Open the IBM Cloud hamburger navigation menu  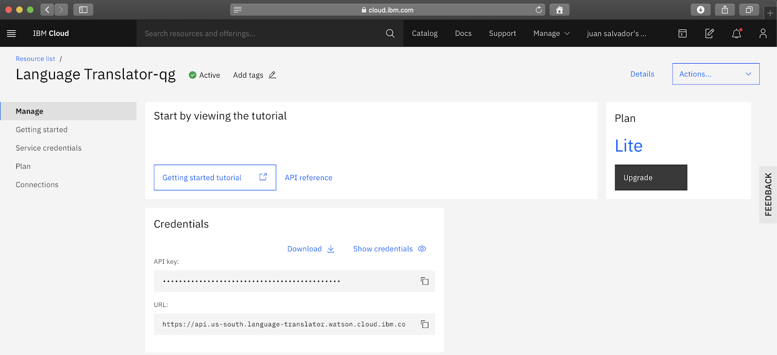[x=11, y=33]
